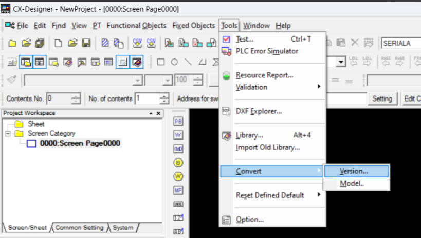The width and height of the screenshot is (421, 238).
Task: Click the No. of contents spinner arrows
Action: coord(164,98)
